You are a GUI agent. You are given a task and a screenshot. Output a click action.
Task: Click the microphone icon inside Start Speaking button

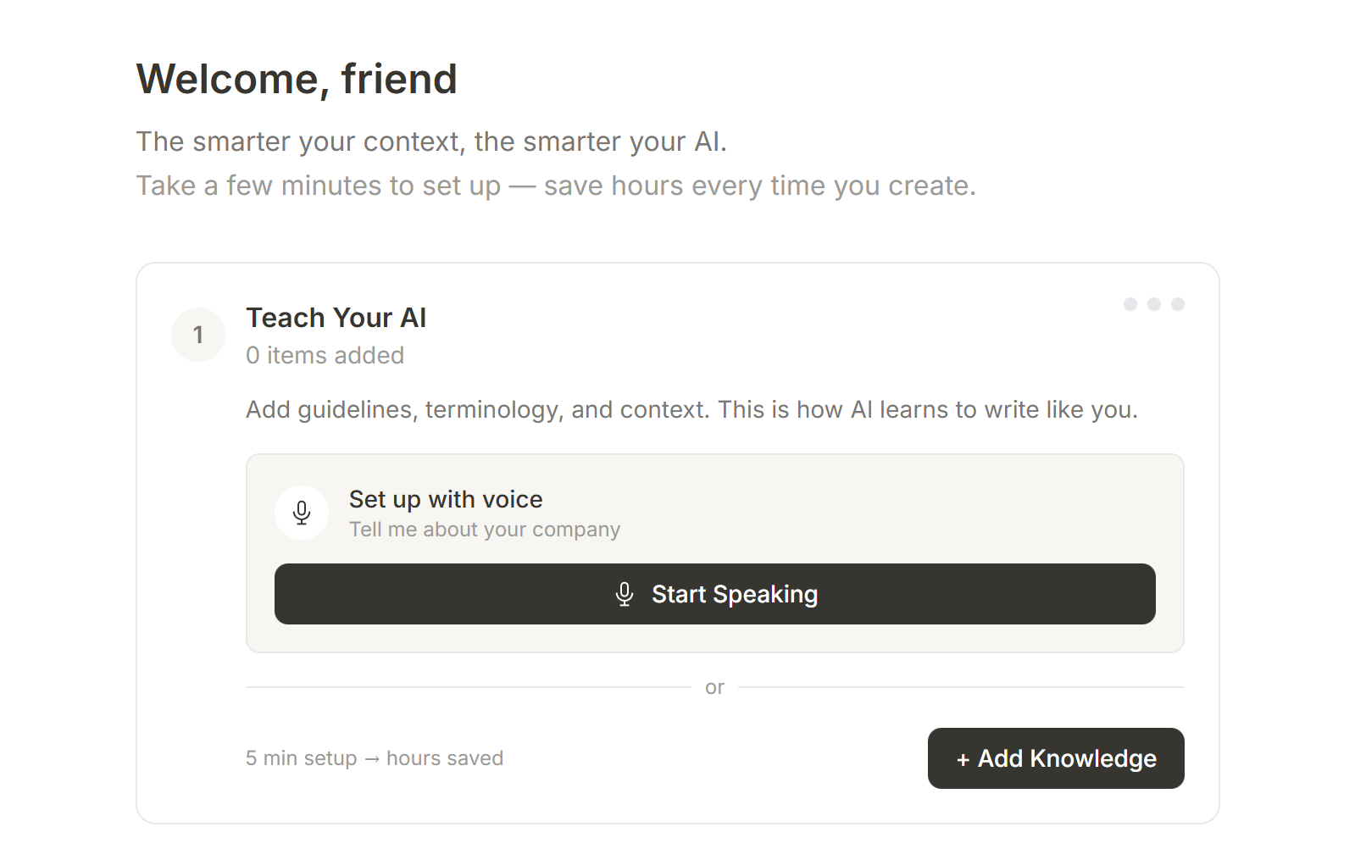[x=625, y=594]
